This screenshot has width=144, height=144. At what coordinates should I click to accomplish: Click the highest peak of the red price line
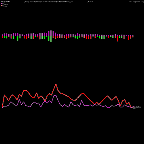(56, 84)
